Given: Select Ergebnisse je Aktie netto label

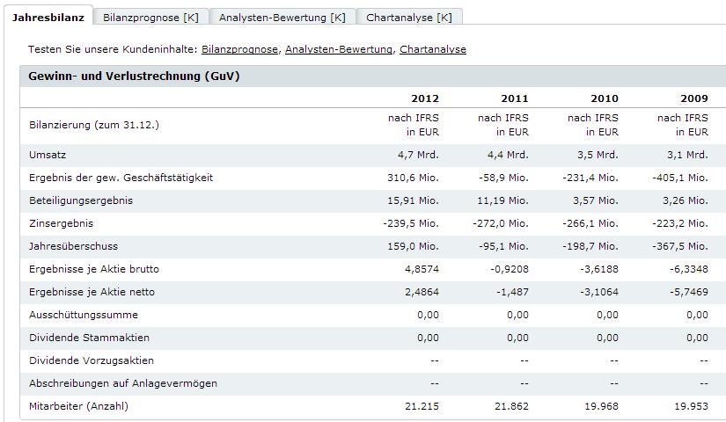Looking at the screenshot, I should tap(92, 292).
